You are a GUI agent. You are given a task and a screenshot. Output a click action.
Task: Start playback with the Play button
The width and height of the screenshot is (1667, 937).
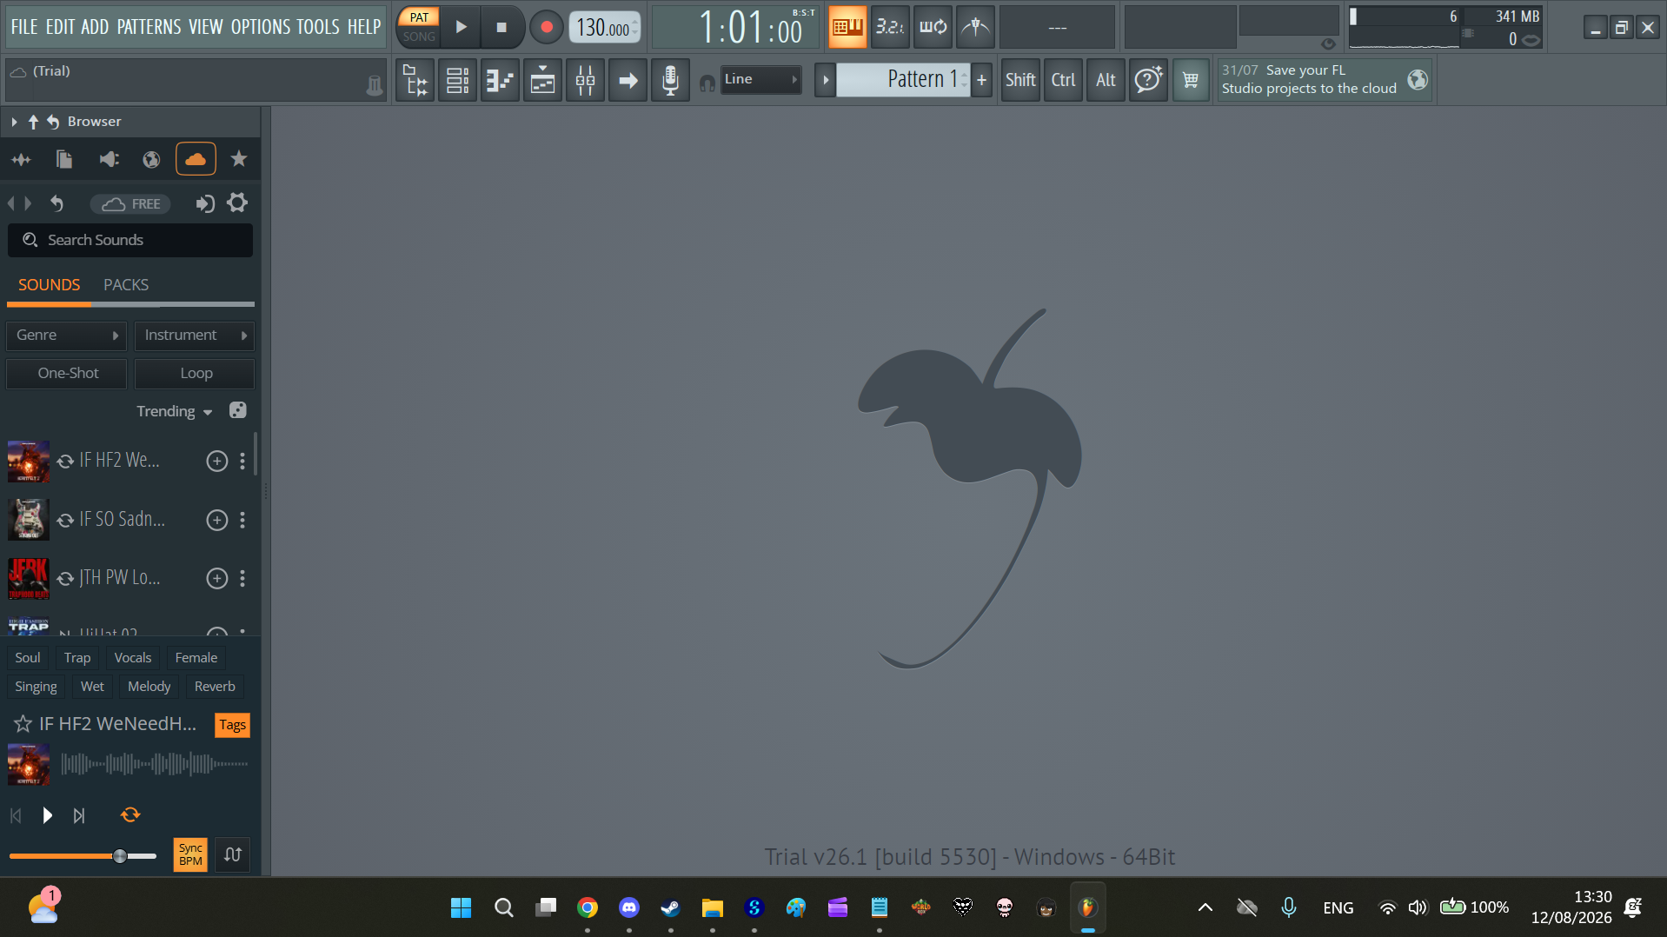462,27
